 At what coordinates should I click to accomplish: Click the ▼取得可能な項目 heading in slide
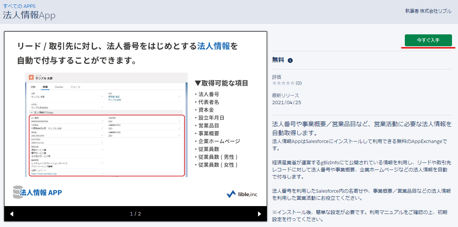coord(221,83)
